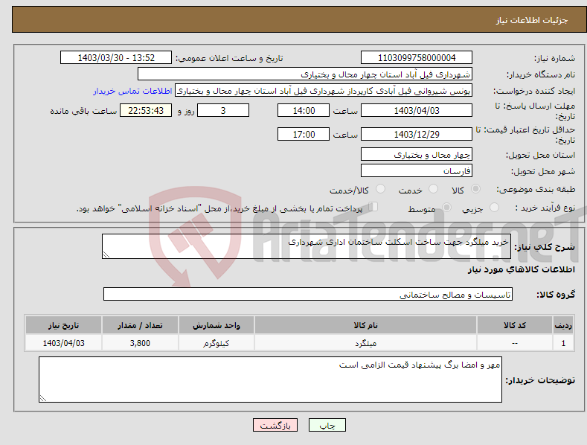Click the general need description textarea
This screenshot has width=587, height=445.
(307, 246)
